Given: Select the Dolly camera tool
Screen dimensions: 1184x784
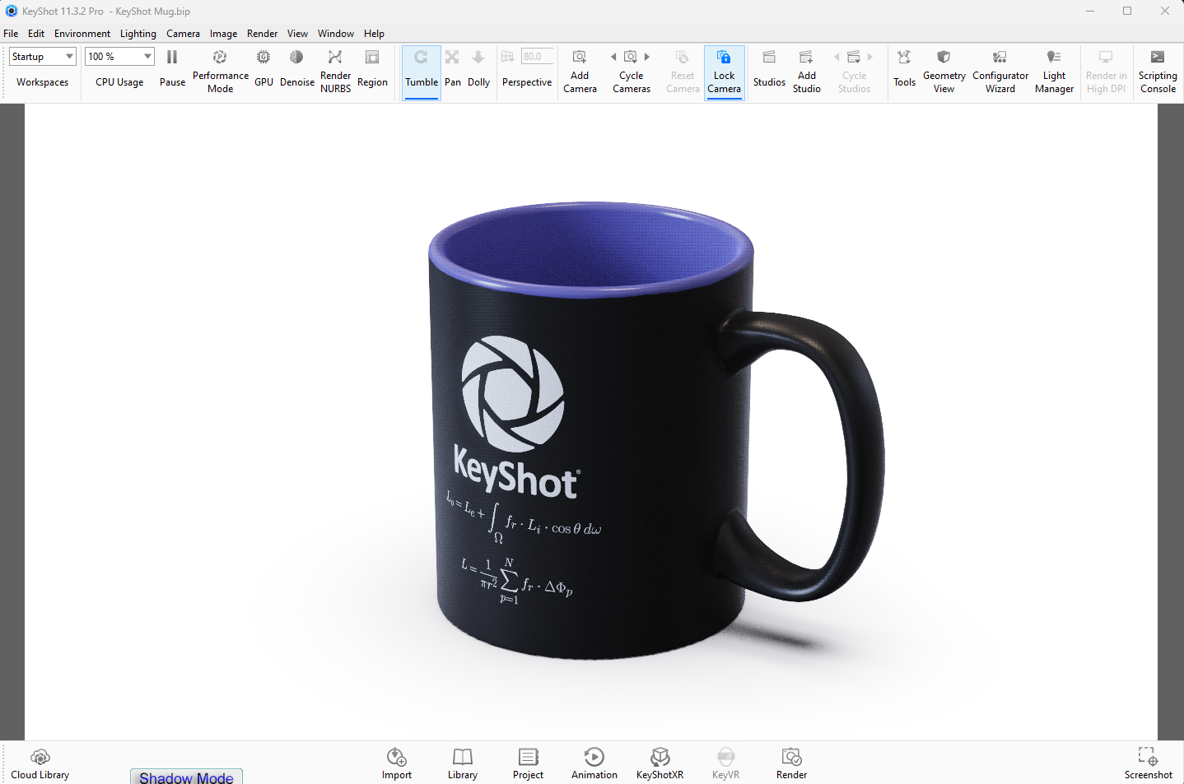Looking at the screenshot, I should point(478,68).
